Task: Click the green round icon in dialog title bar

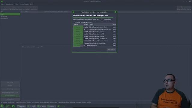Action: coord(115,12)
